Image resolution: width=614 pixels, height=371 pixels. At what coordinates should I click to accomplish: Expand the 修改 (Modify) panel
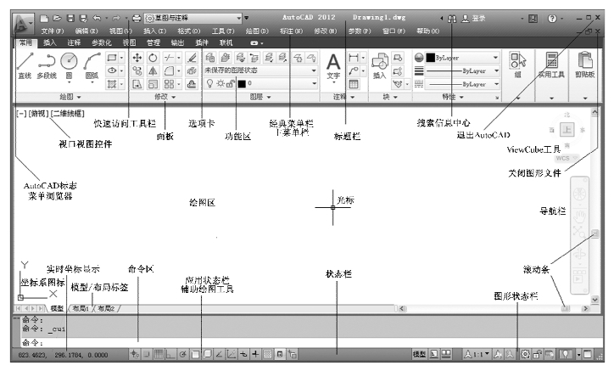pos(165,97)
